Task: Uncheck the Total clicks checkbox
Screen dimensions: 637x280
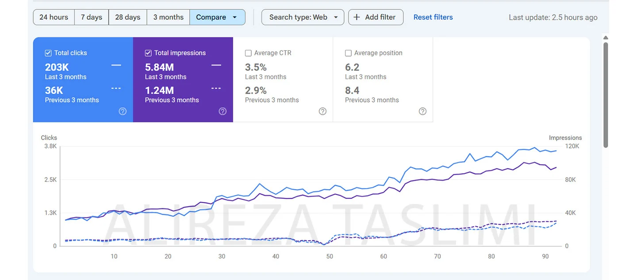Action: point(48,53)
